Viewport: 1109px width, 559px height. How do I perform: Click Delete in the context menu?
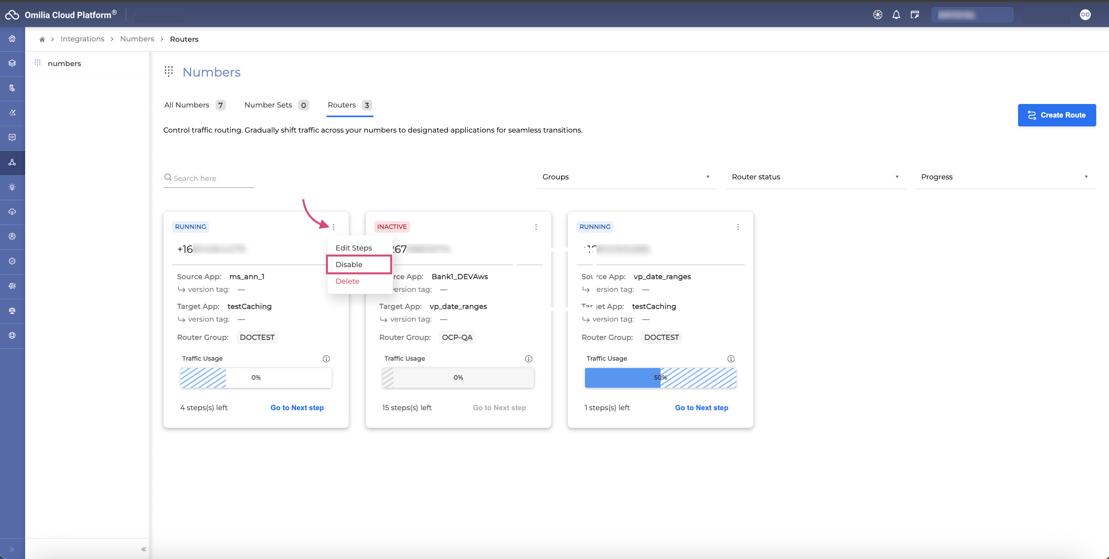347,281
